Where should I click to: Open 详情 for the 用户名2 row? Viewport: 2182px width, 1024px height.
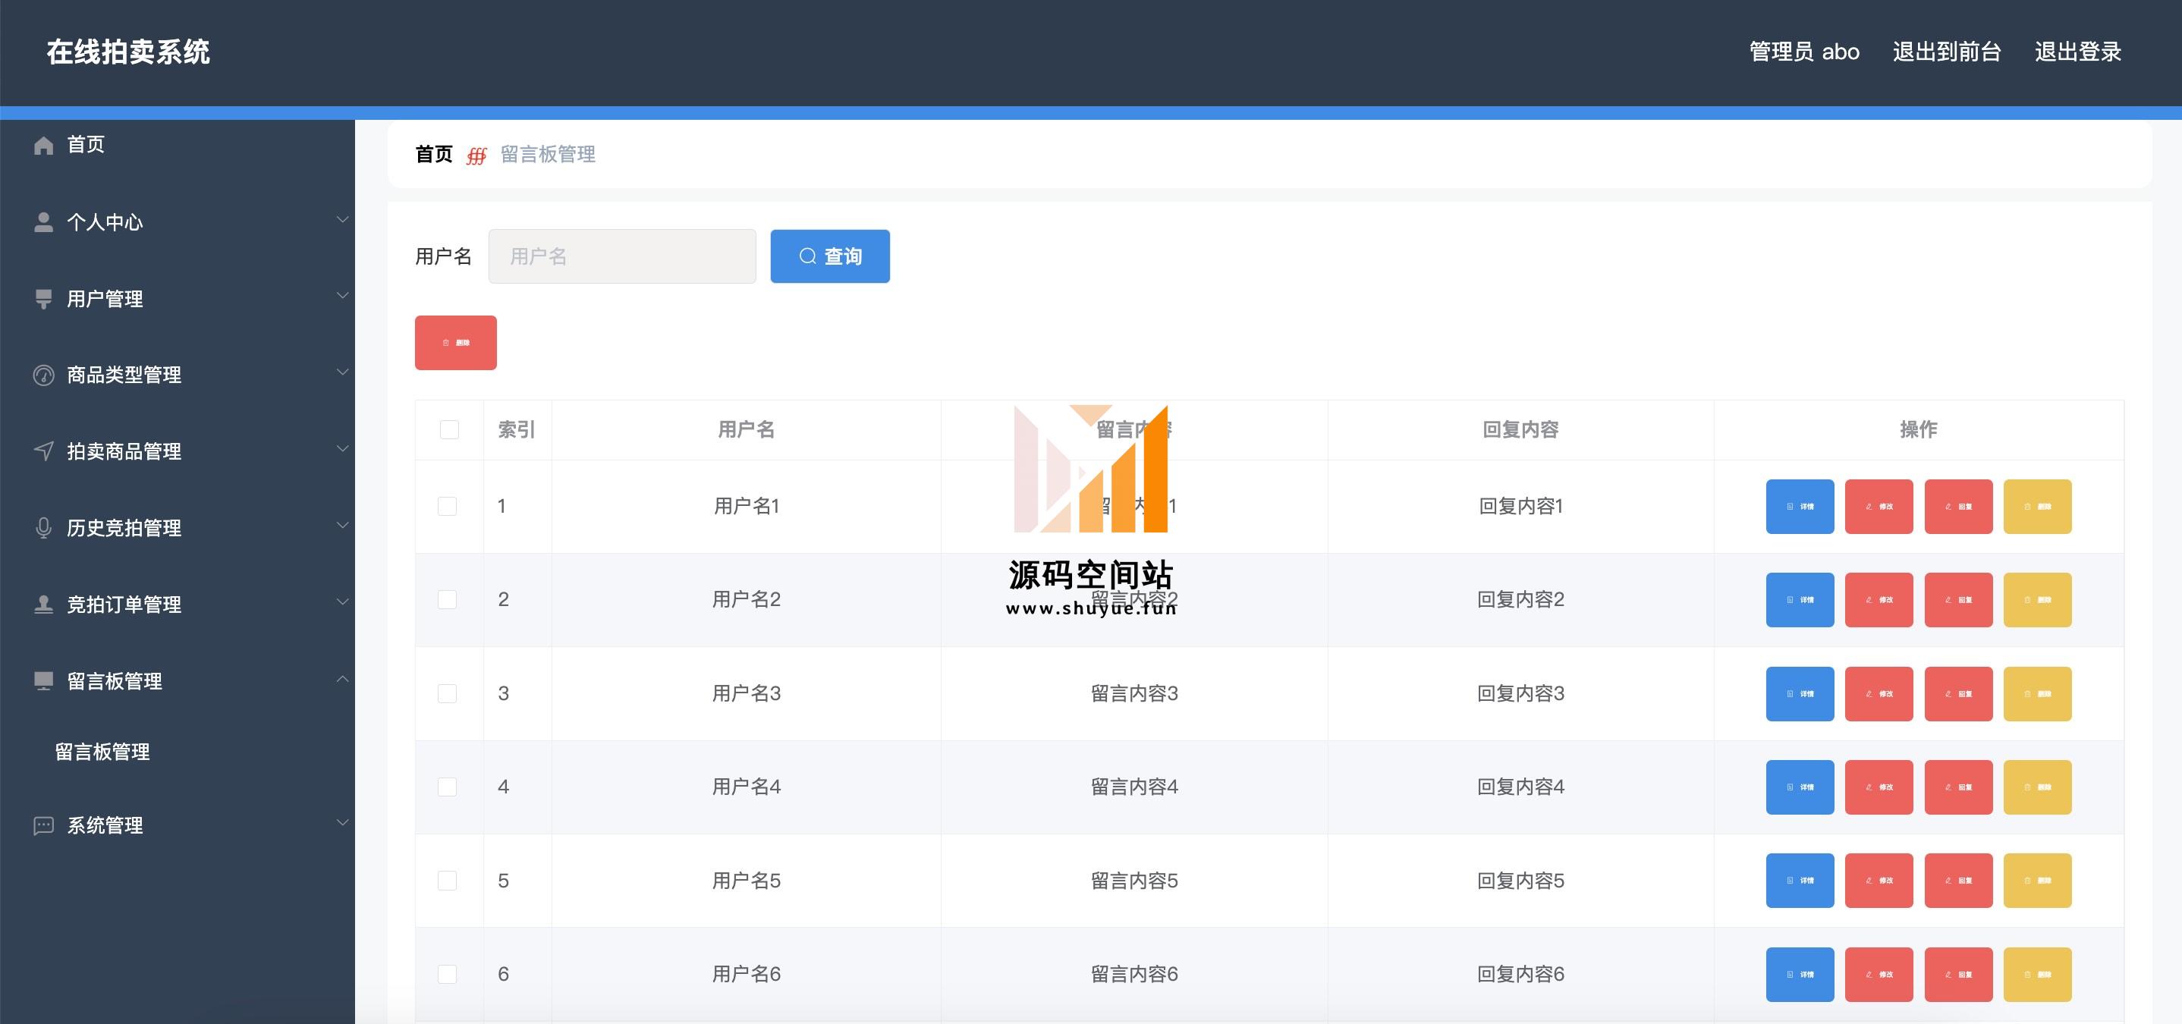tap(1800, 600)
